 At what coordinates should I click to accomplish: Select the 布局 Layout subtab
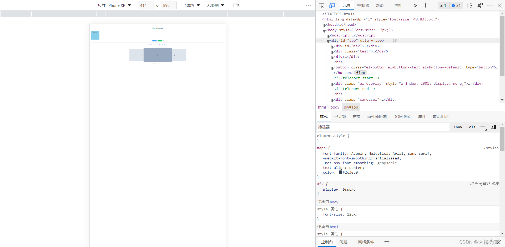pyautogui.click(x=356, y=117)
